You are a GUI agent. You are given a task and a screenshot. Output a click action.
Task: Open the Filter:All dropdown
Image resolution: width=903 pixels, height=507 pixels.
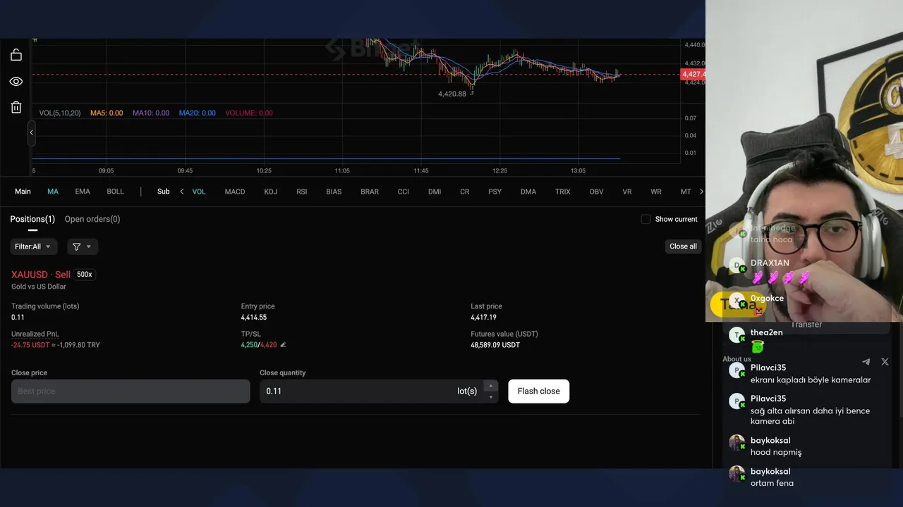33,246
